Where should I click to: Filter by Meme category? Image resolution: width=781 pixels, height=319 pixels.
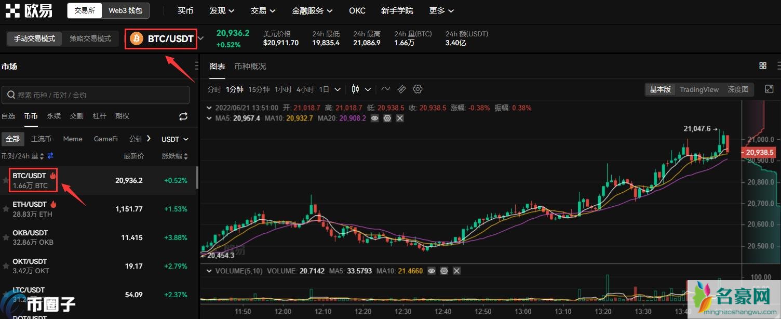[73, 139]
